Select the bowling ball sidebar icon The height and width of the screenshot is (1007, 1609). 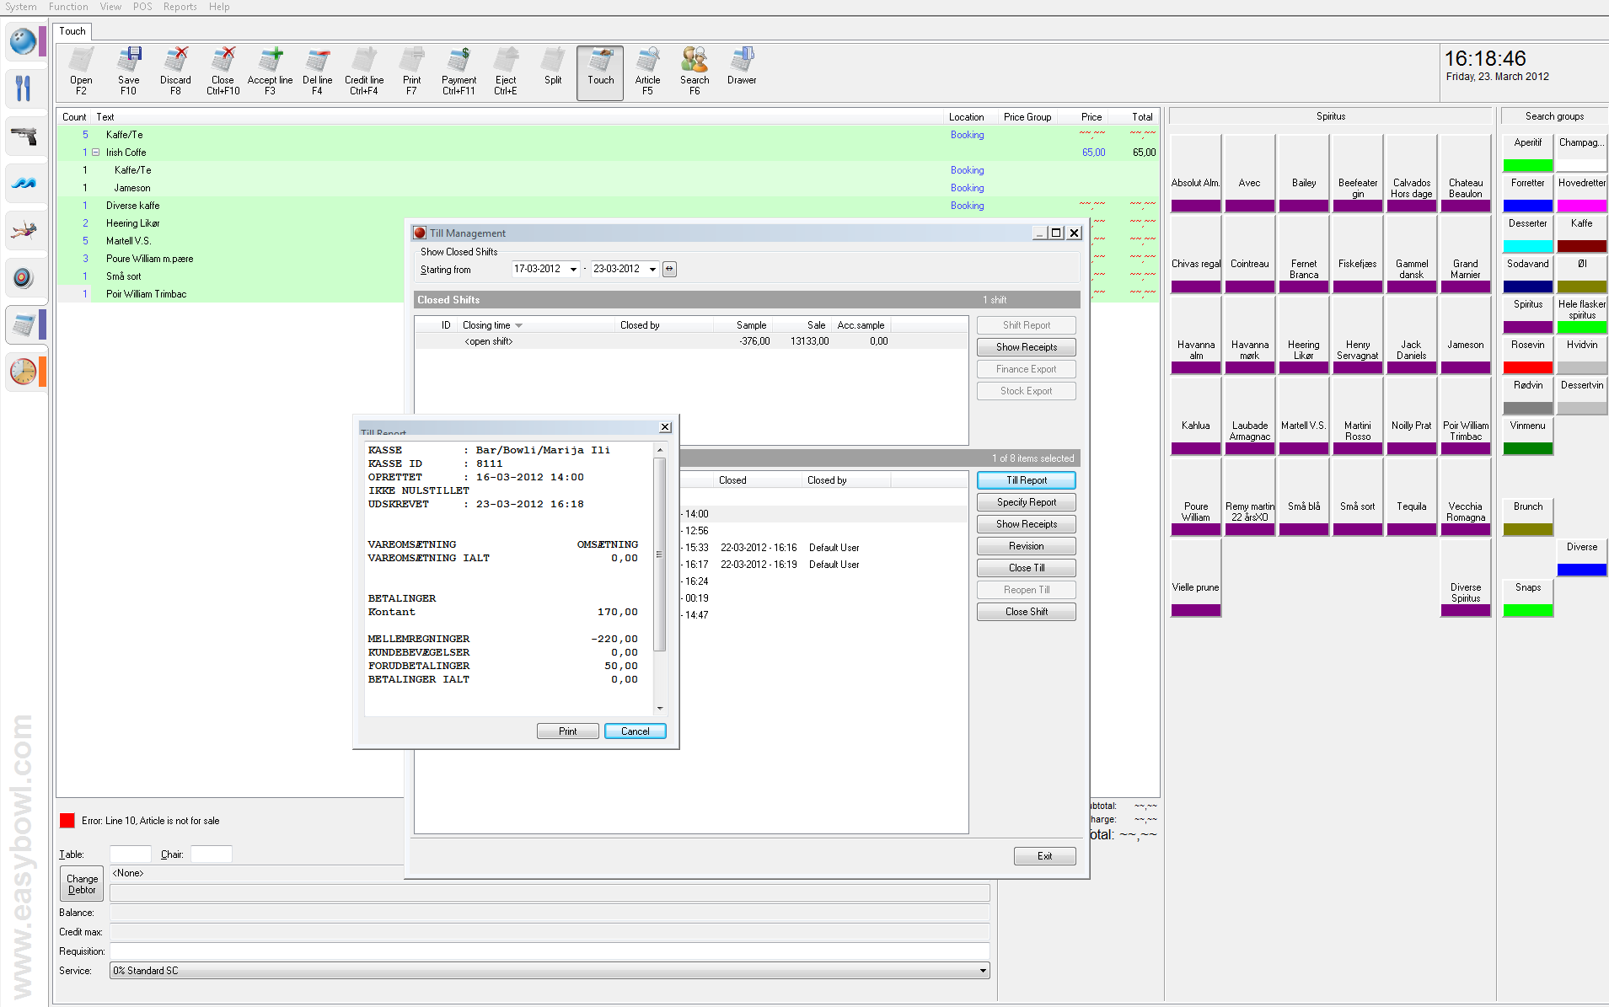[24, 41]
